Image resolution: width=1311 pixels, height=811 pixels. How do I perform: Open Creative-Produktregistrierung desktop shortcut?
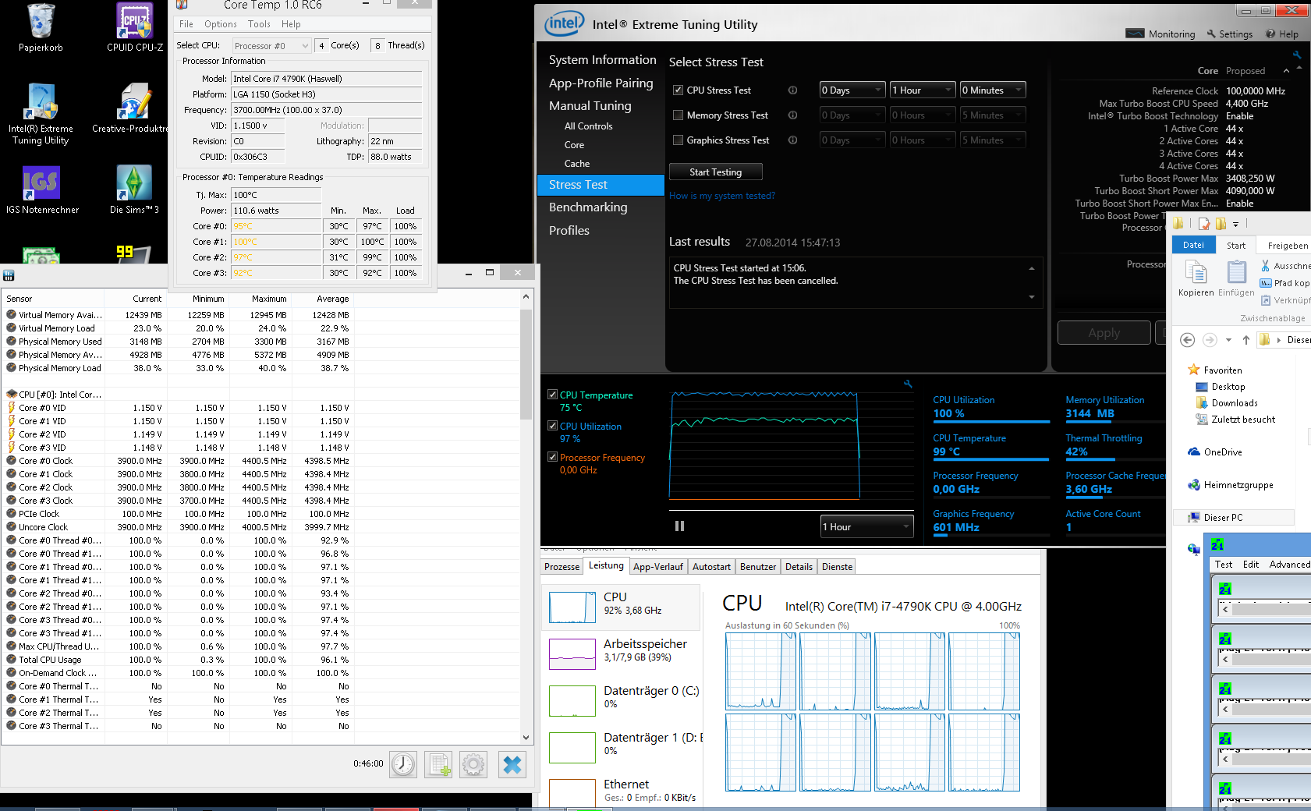pyautogui.click(x=131, y=108)
